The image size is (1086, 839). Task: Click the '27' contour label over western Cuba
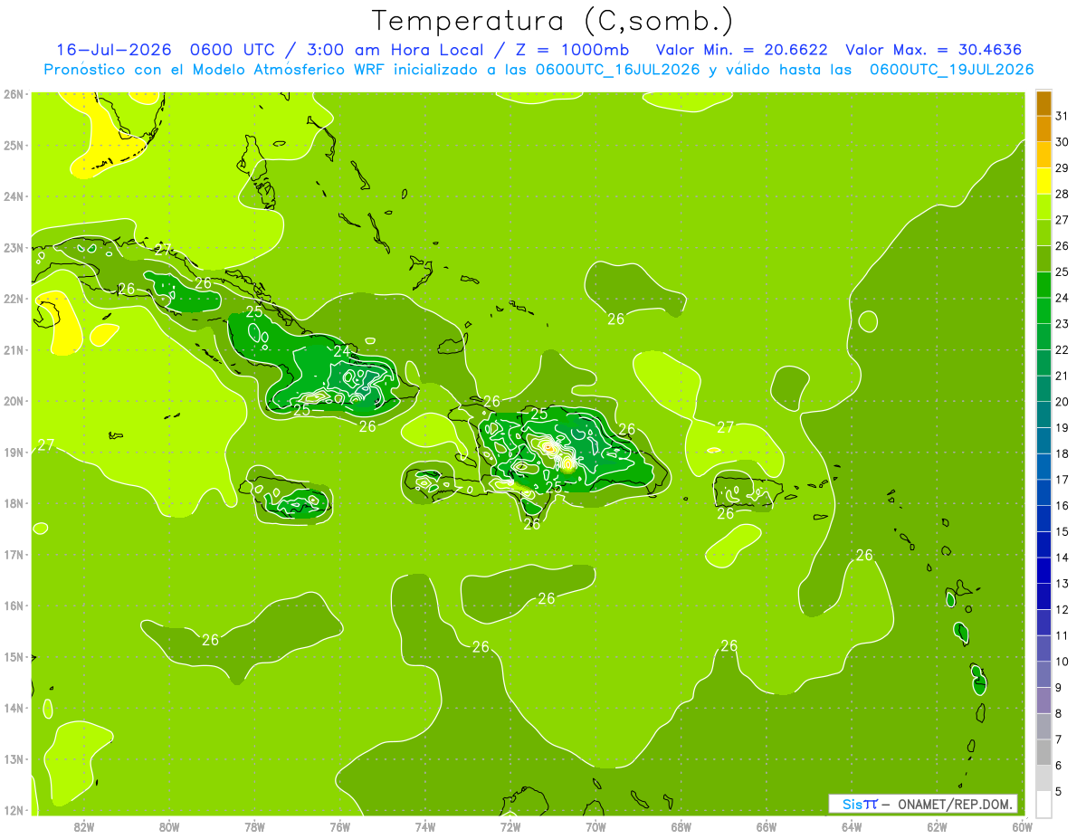click(x=163, y=249)
